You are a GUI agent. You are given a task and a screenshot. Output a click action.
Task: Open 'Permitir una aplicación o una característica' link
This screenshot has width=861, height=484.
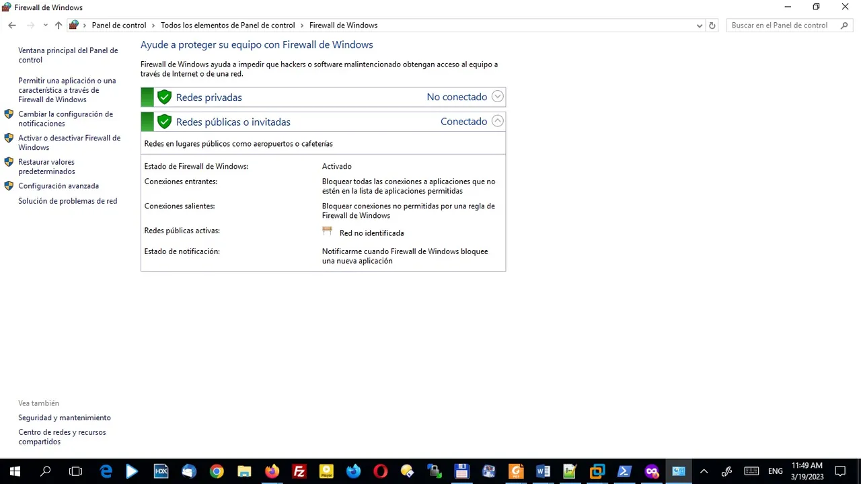pos(67,90)
